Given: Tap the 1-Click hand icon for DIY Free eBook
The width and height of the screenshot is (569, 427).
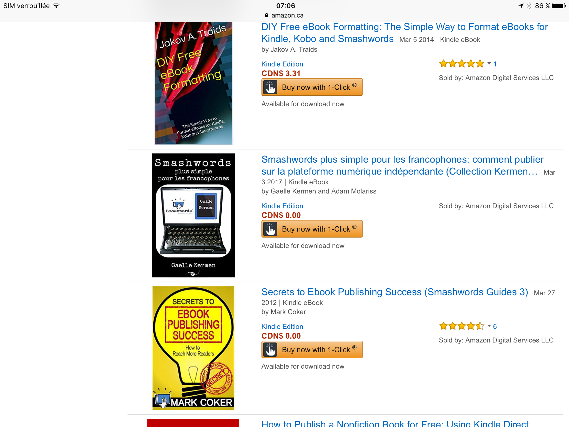Looking at the screenshot, I should 270,87.
